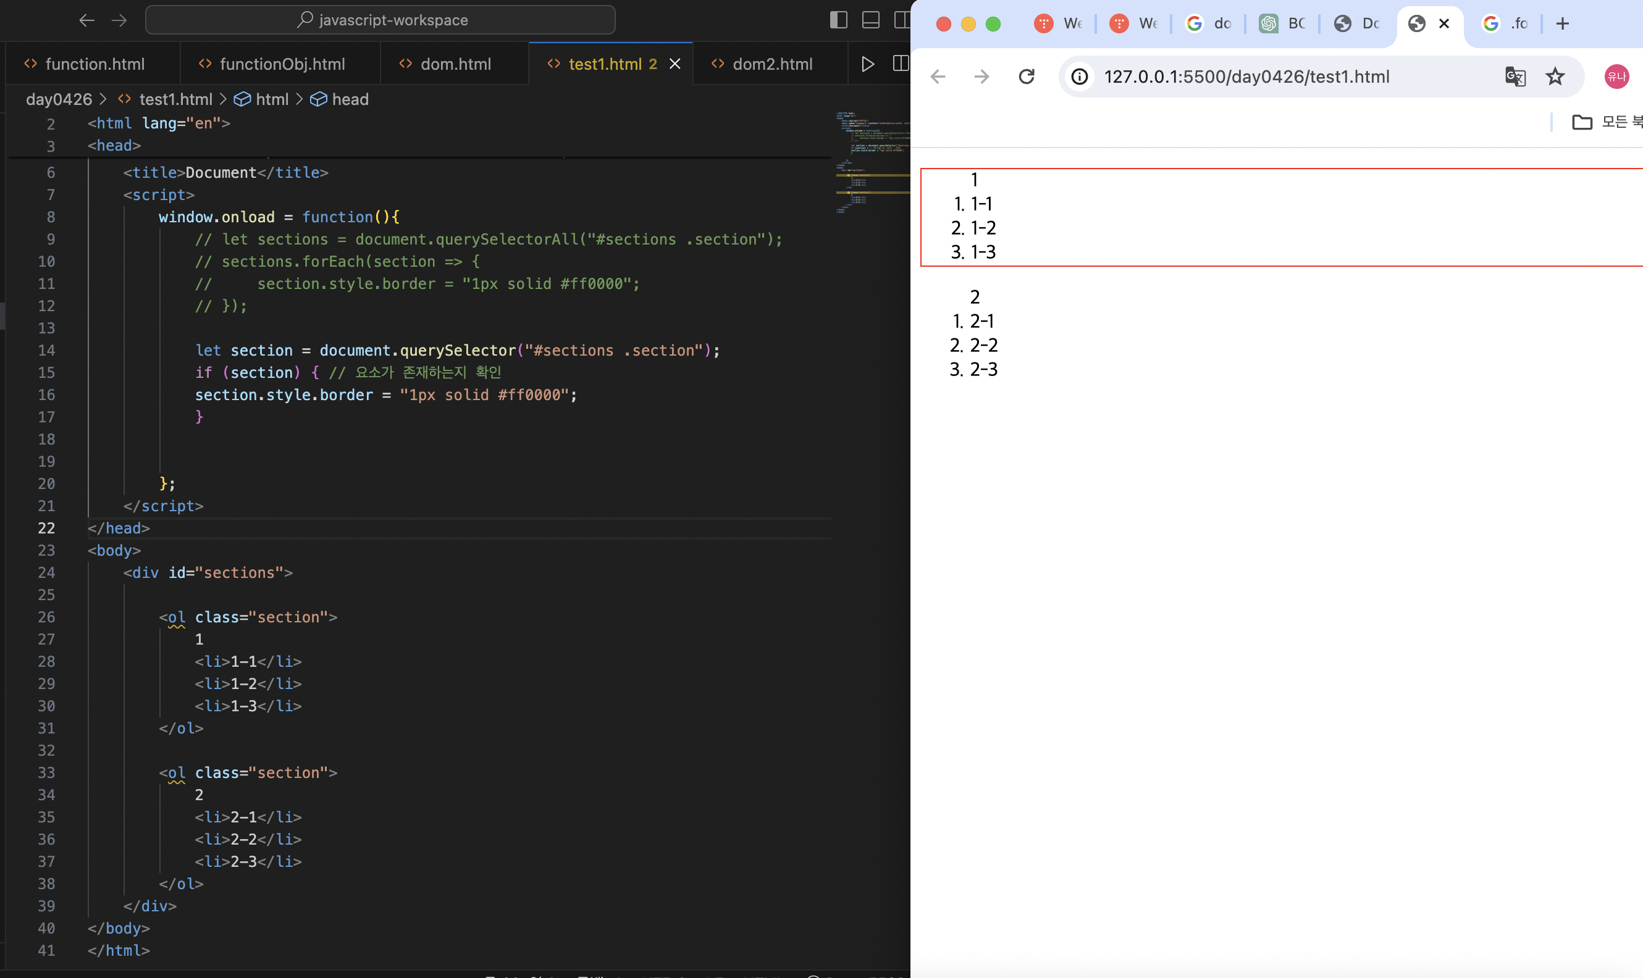Click the Google Translate icon in address bar

tap(1515, 77)
